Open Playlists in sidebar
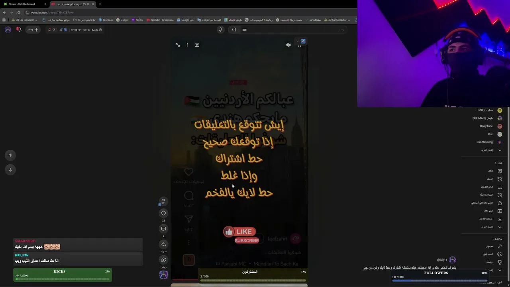The height and width of the screenshot is (287, 510). pyautogui.click(x=491, y=187)
